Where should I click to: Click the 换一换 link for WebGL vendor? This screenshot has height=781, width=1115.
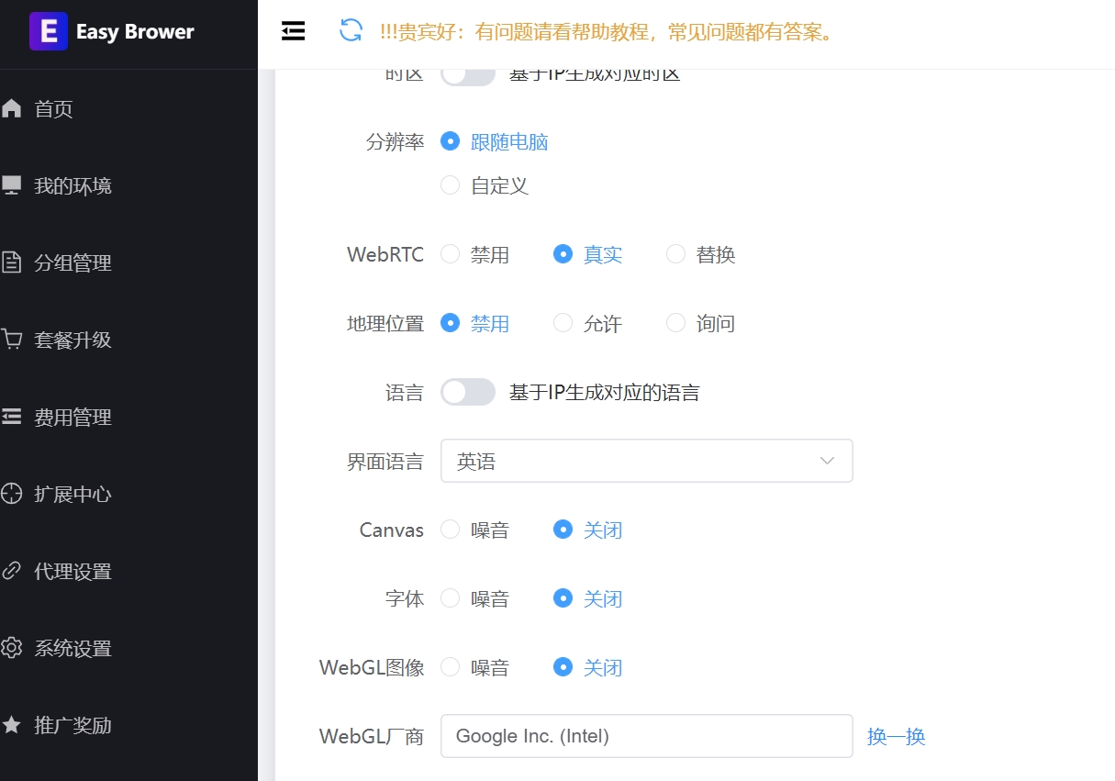coord(896,736)
